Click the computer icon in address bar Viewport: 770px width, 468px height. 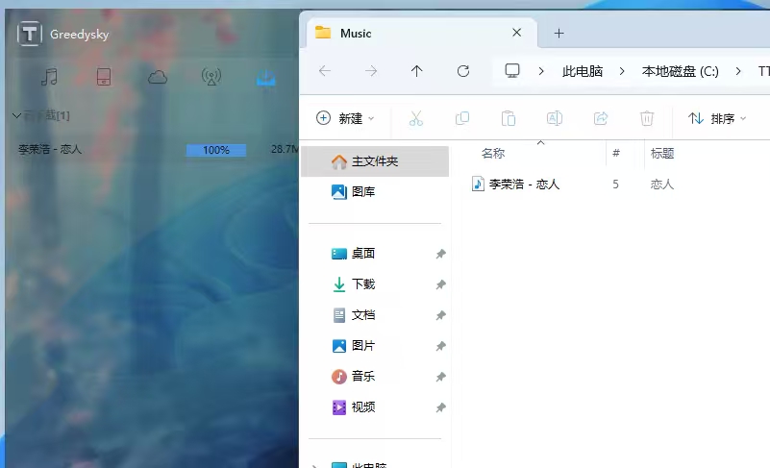[x=512, y=71]
